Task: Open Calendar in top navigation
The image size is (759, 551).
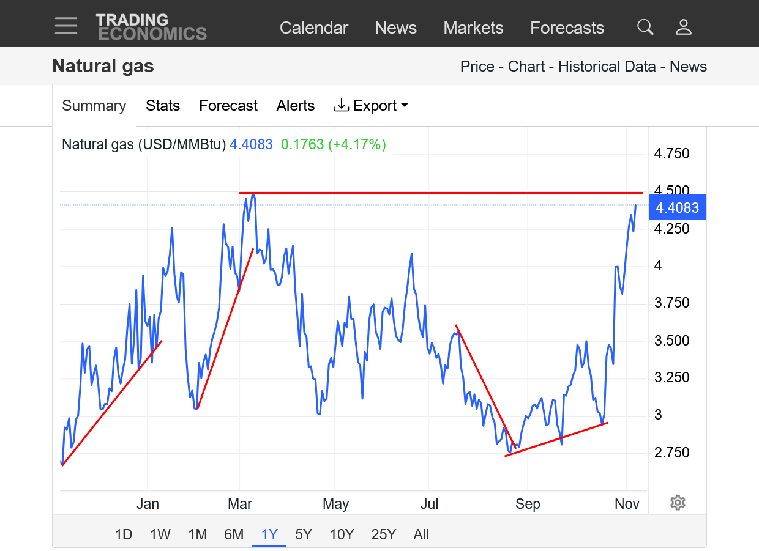Action: (x=313, y=28)
